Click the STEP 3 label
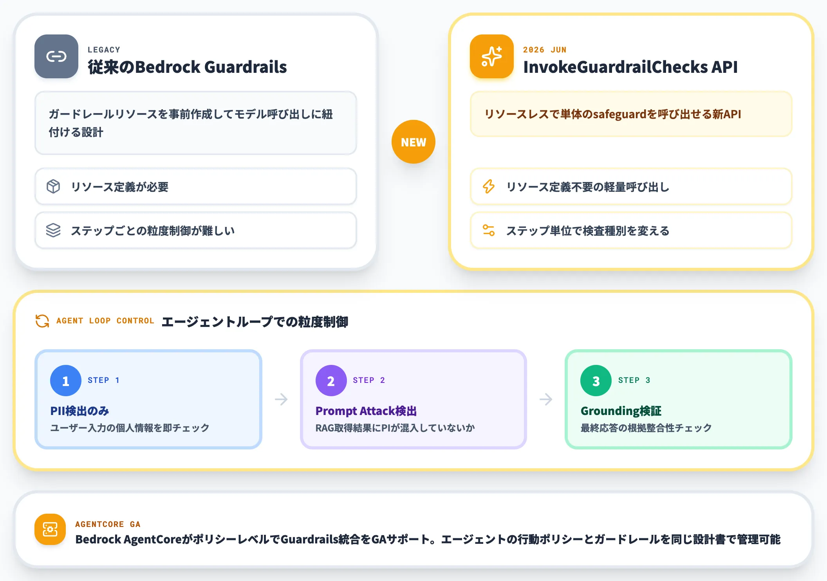Screen dimensions: 827x581 634,380
